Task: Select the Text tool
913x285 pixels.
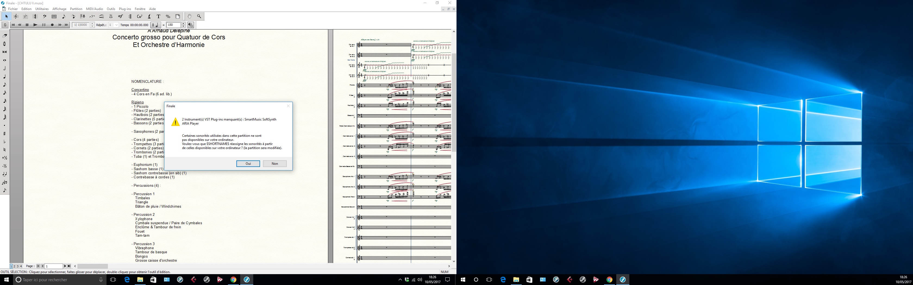Action: [158, 16]
